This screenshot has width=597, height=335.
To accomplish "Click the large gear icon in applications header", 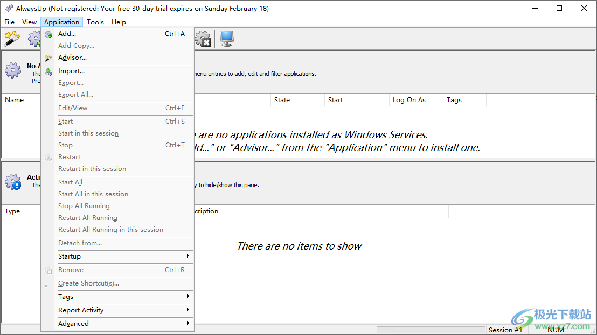I will click(13, 70).
